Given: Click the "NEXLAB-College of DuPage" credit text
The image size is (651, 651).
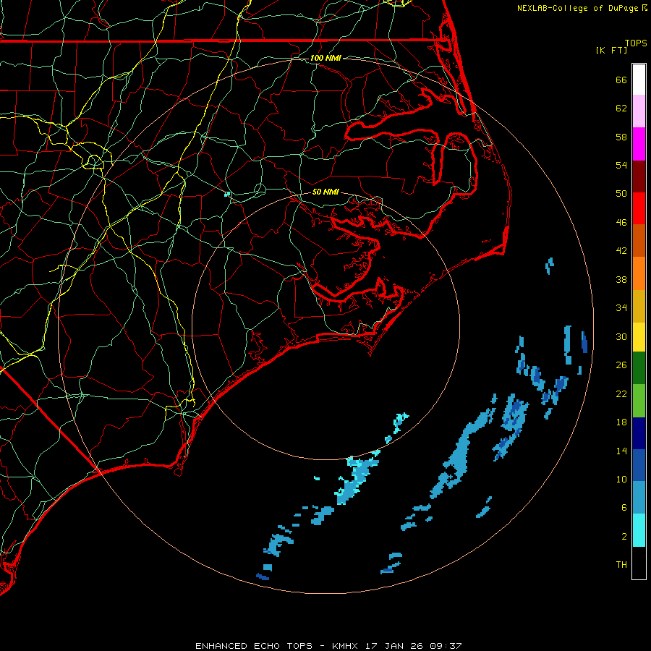Looking at the screenshot, I should 577,8.
